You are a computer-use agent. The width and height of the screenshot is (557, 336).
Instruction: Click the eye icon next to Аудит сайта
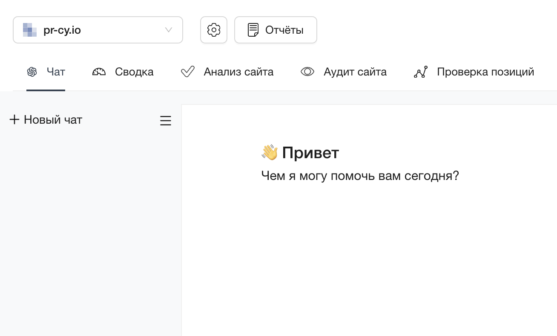307,72
